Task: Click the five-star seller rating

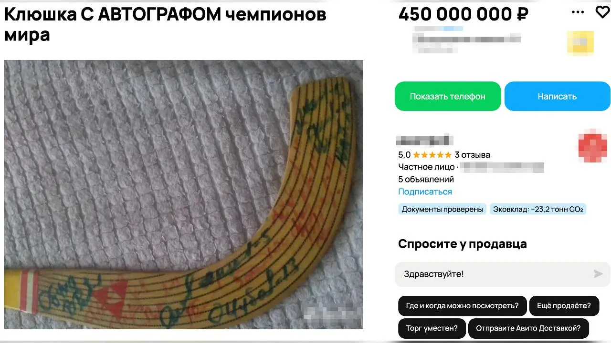Action: coord(432,155)
